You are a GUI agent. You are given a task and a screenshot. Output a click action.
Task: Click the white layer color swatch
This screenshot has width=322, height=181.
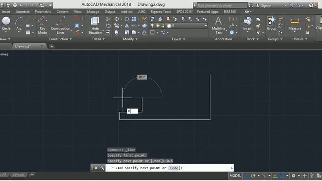(169, 26)
